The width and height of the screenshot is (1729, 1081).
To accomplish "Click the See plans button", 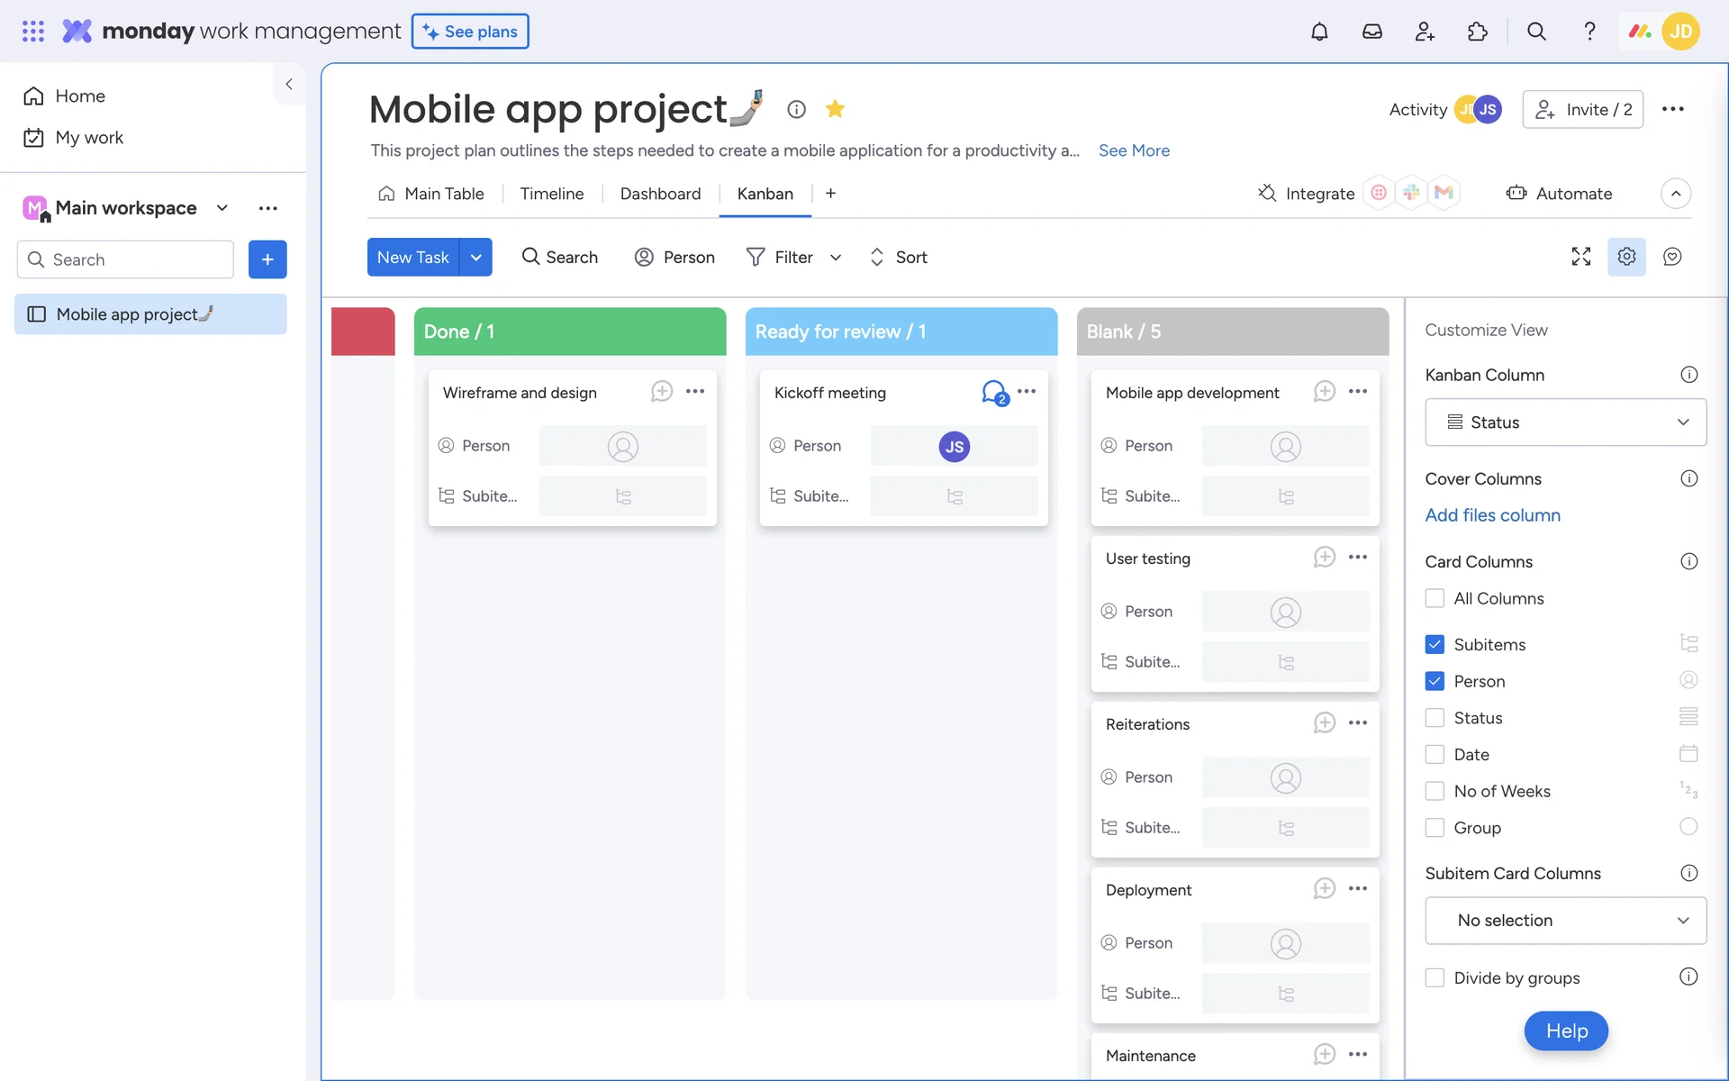I will click(x=470, y=32).
